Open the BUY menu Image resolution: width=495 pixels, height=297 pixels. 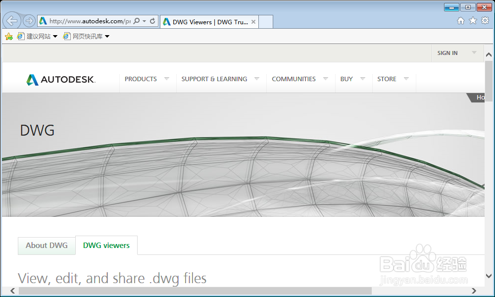coord(346,79)
